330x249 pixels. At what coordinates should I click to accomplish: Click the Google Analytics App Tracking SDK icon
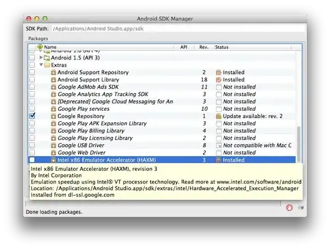[53, 94]
